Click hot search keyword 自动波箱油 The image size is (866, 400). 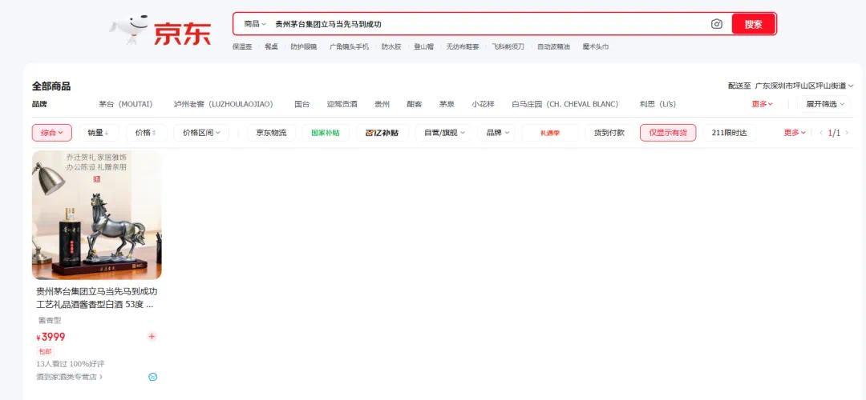tap(553, 47)
